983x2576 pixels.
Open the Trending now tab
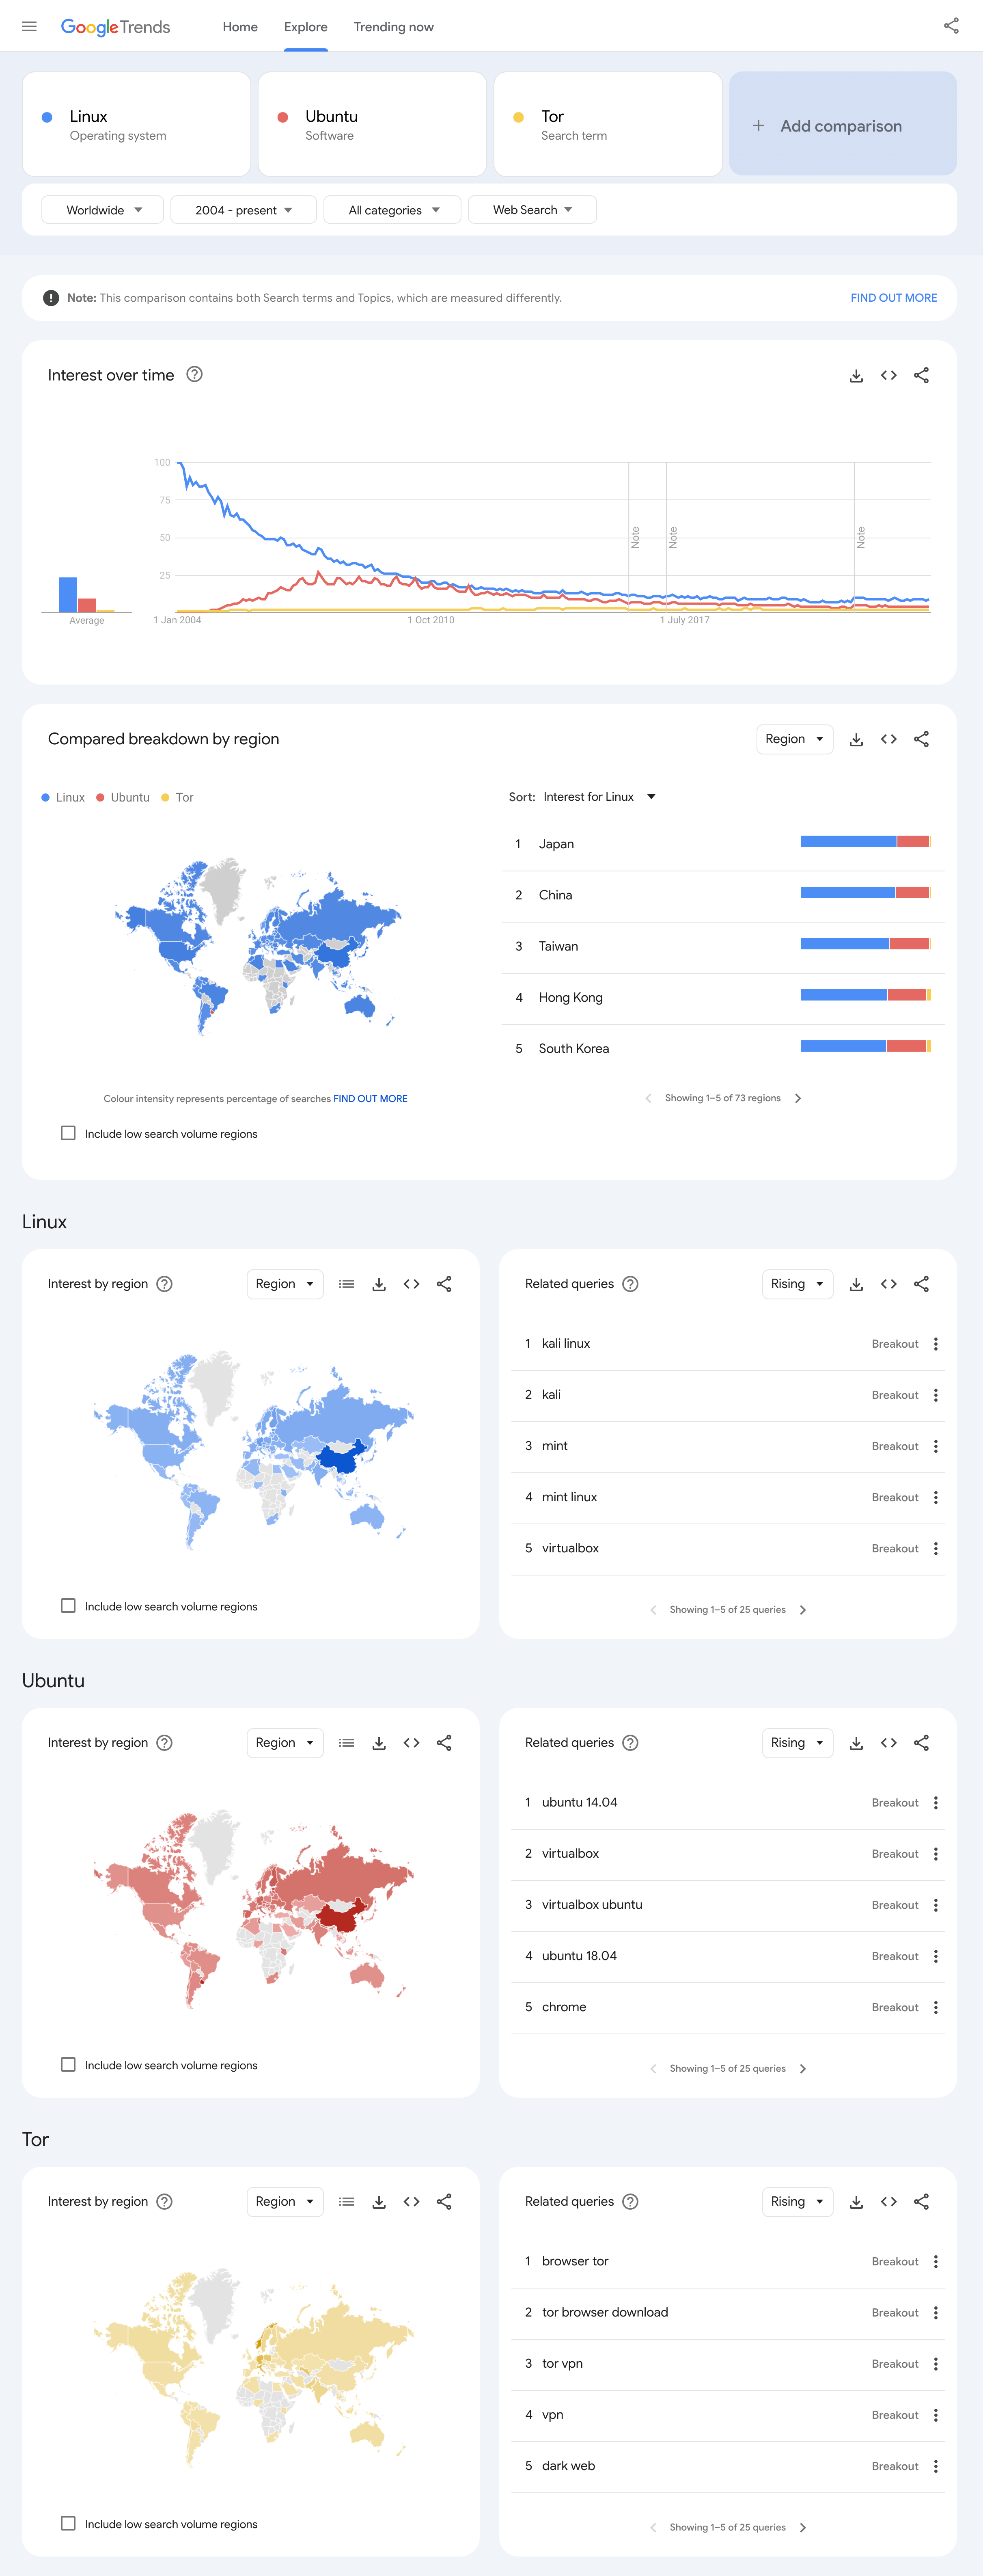pos(394,27)
